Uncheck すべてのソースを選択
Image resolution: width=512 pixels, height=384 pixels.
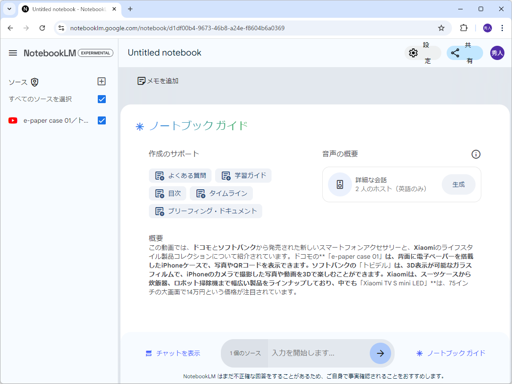click(101, 99)
